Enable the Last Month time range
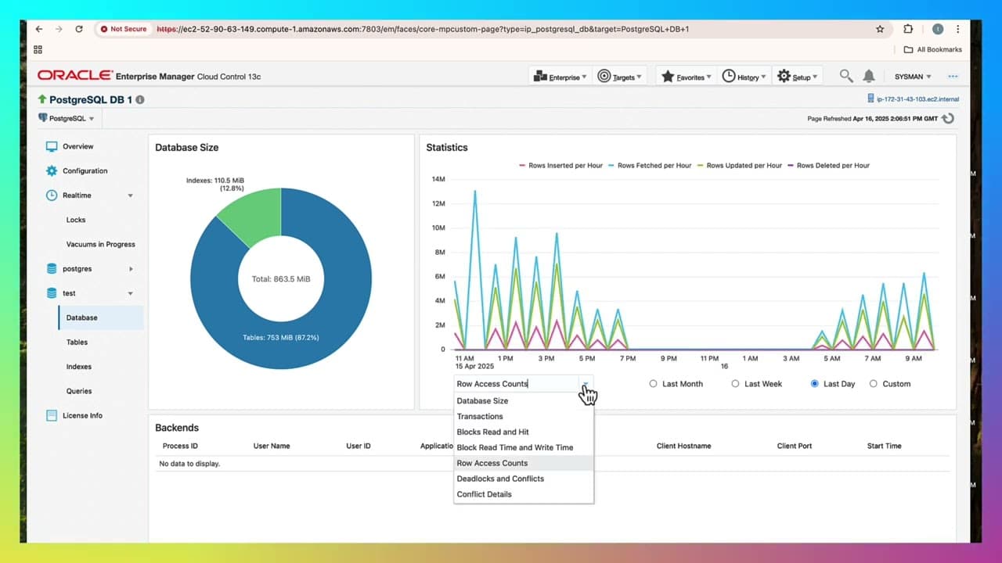This screenshot has width=1002, height=563. coord(653,384)
